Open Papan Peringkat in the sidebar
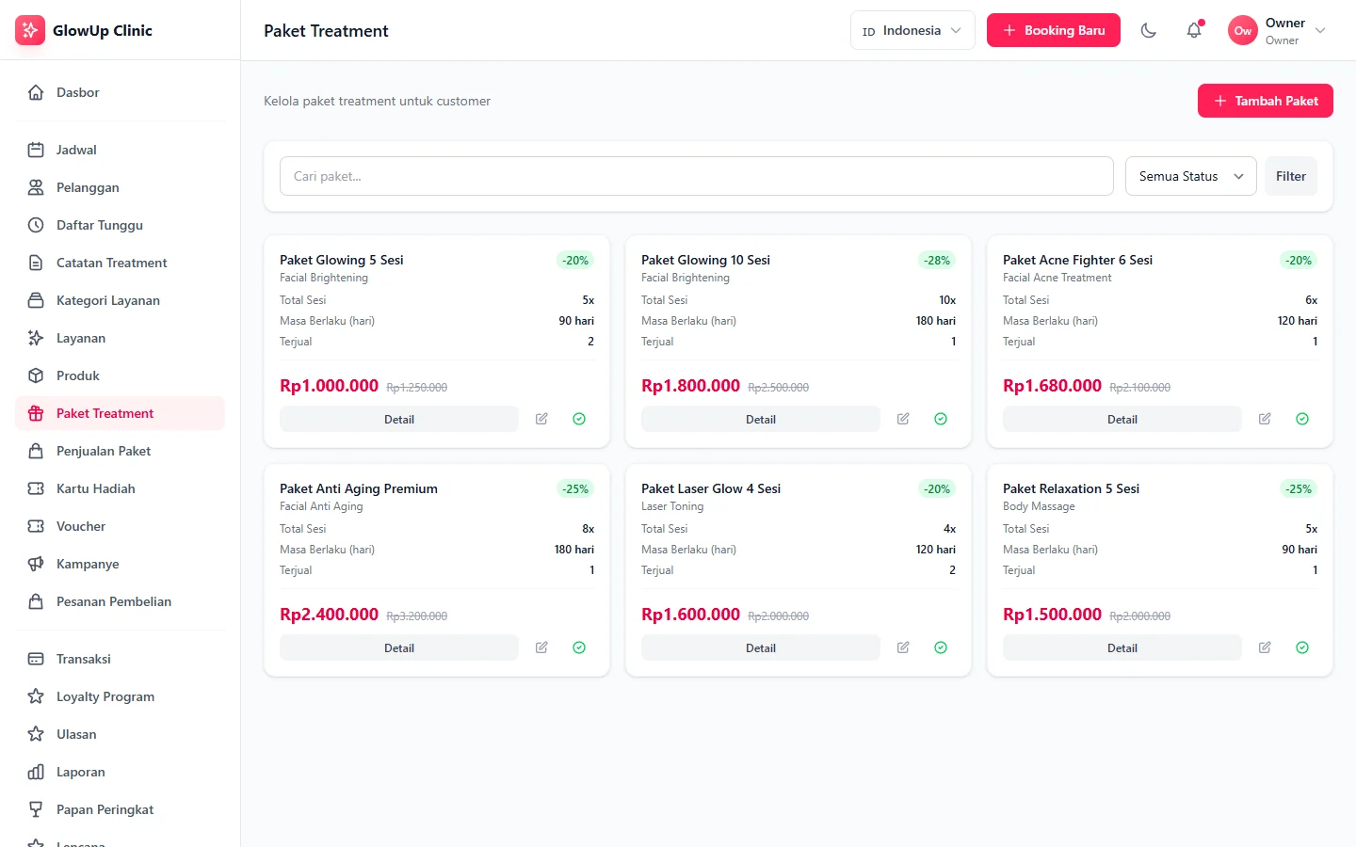The width and height of the screenshot is (1356, 847). tap(121, 809)
